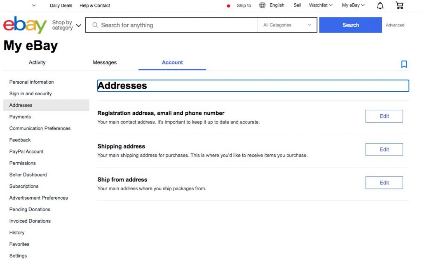
Task: Expand the Watchlist menu
Action: pos(321,5)
